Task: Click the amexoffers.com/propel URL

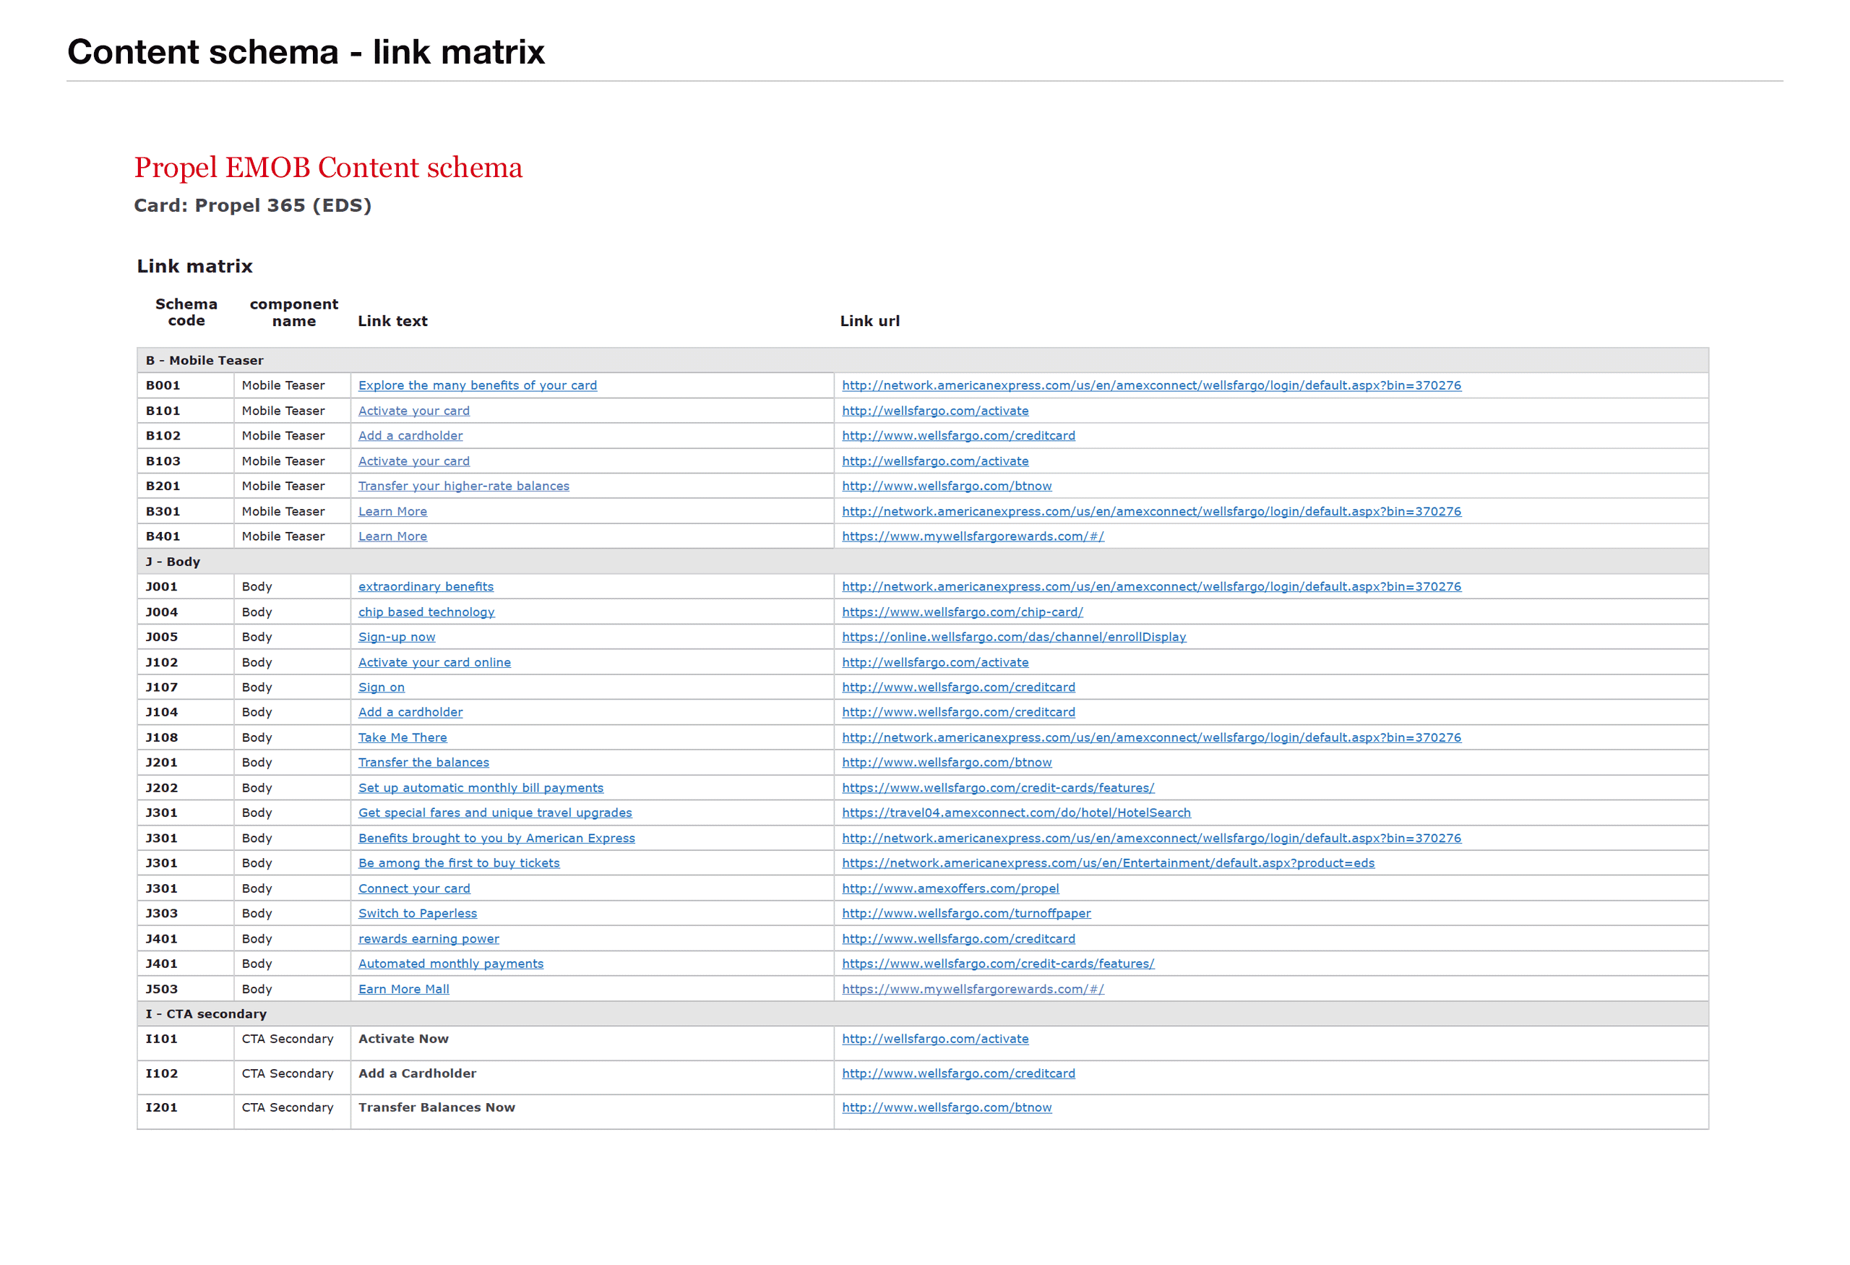Action: tap(950, 888)
